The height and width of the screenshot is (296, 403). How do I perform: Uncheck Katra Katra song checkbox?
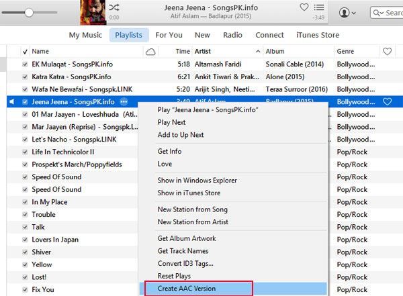[25, 77]
